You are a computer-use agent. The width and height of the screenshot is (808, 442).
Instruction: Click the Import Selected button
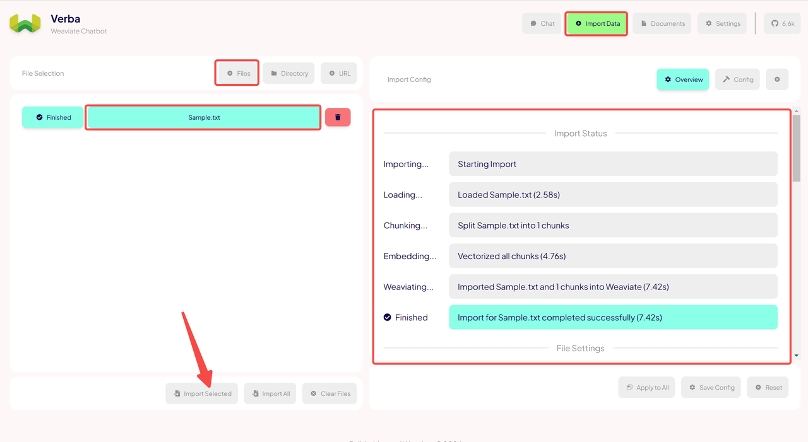(x=202, y=393)
